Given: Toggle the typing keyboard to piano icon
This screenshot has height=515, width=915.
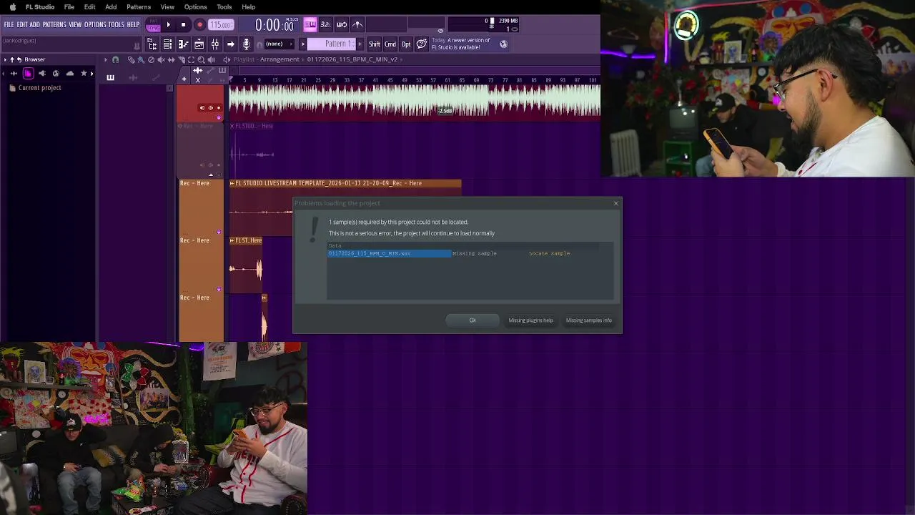Looking at the screenshot, I should click(310, 24).
